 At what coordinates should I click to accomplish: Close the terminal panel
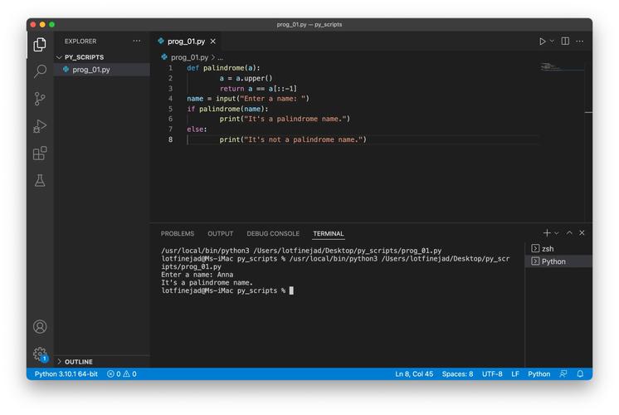click(x=582, y=233)
